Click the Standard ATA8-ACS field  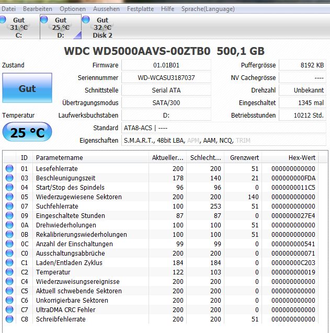(224, 128)
